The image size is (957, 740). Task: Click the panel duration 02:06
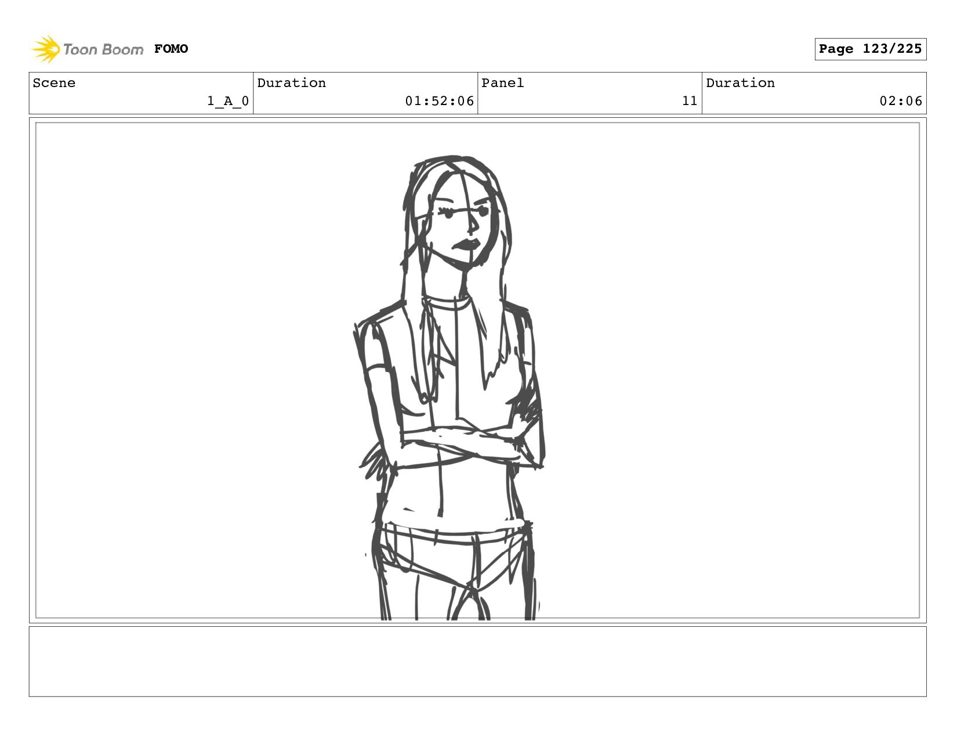pyautogui.click(x=900, y=101)
